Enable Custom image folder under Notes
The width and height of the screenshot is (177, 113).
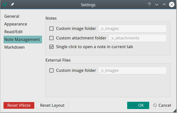52,28
